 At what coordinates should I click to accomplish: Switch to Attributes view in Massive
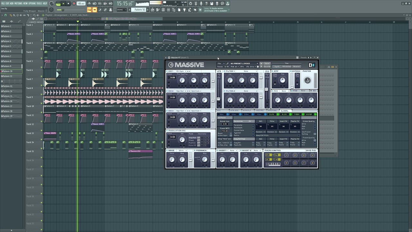(x=287, y=66)
